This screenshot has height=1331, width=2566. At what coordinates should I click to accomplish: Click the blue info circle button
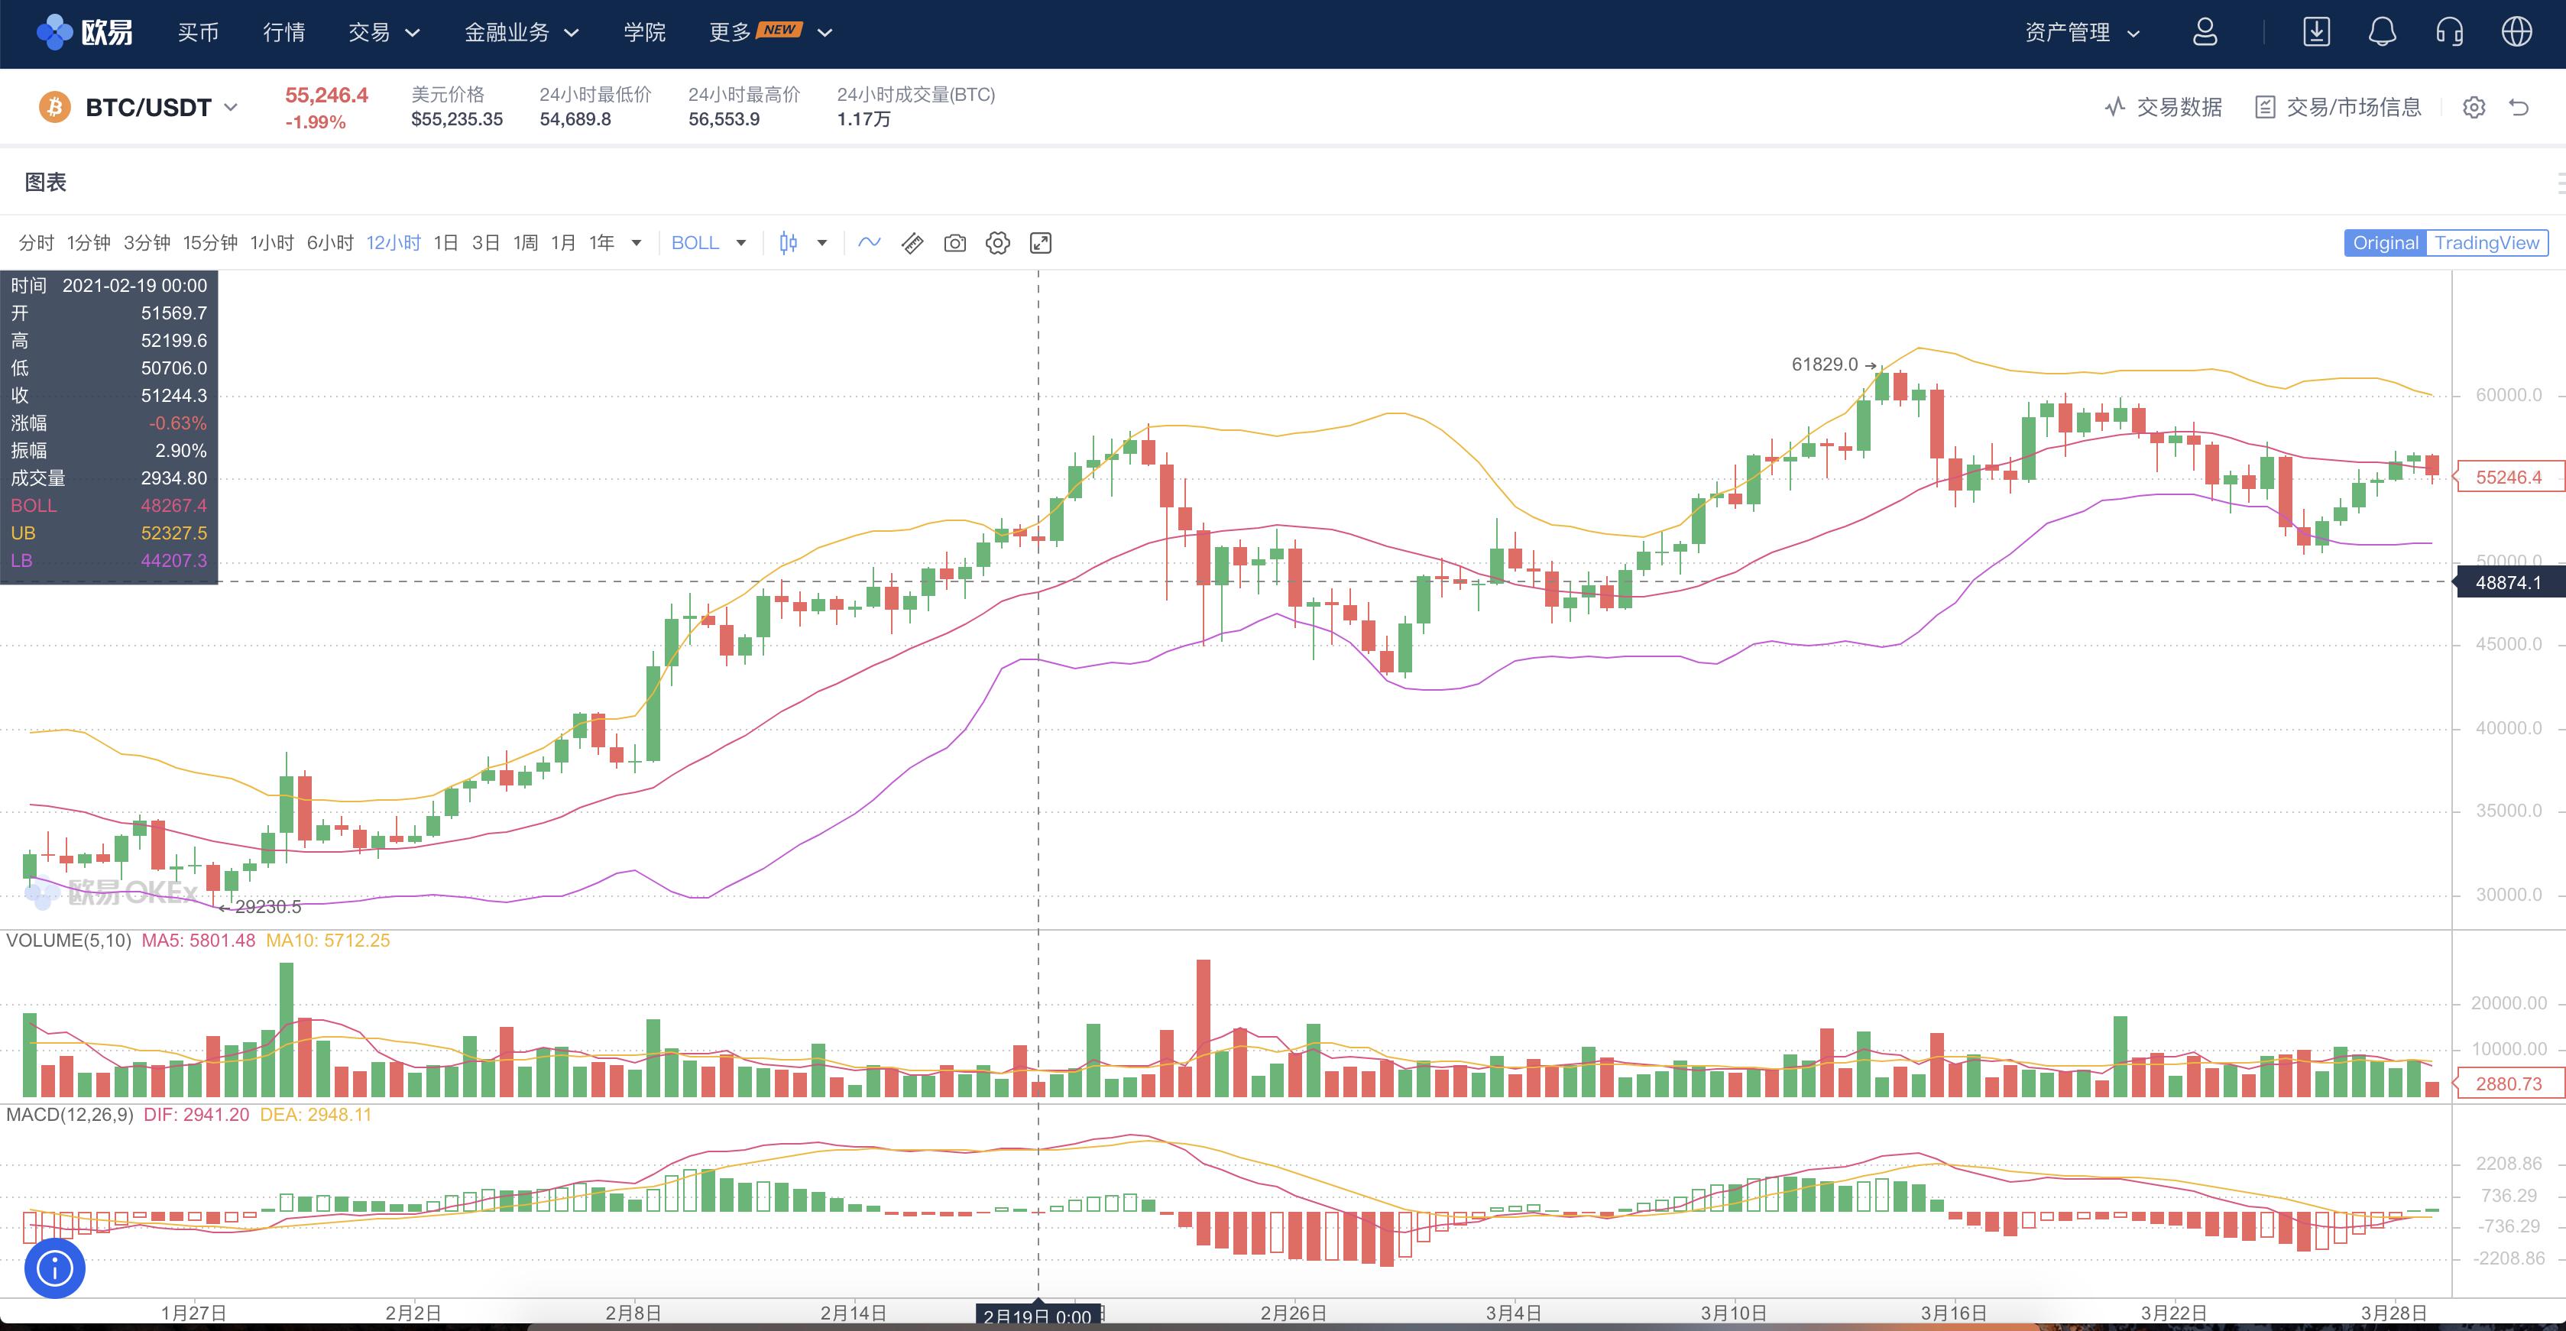point(53,1268)
